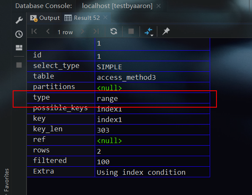Image resolution: width=252 pixels, height=195 pixels.
Task: Close the localhost [testbyaaron] tab
Action: click(159, 6)
